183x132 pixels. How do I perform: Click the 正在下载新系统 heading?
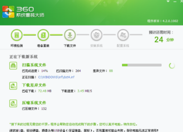tap(23, 57)
